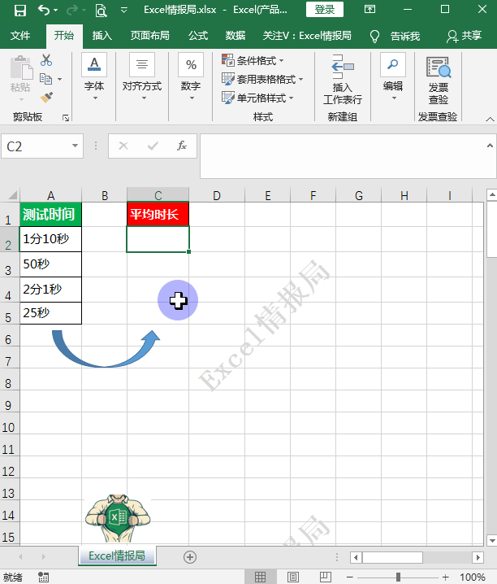Viewport: 497px width, 584px height.
Task: Open Print Preview icon in title bar
Action: coord(101,11)
